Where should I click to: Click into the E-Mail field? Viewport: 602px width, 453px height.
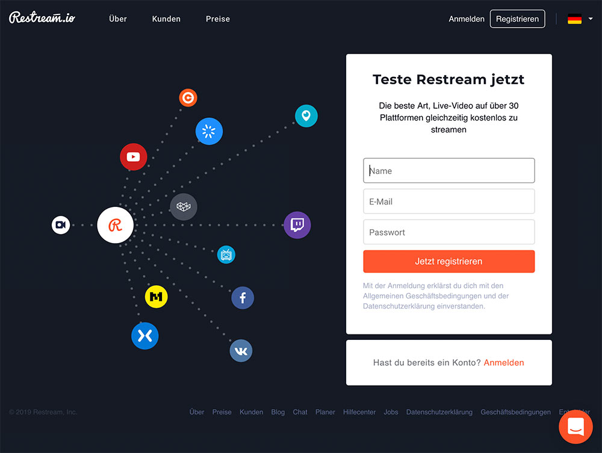pyautogui.click(x=448, y=202)
